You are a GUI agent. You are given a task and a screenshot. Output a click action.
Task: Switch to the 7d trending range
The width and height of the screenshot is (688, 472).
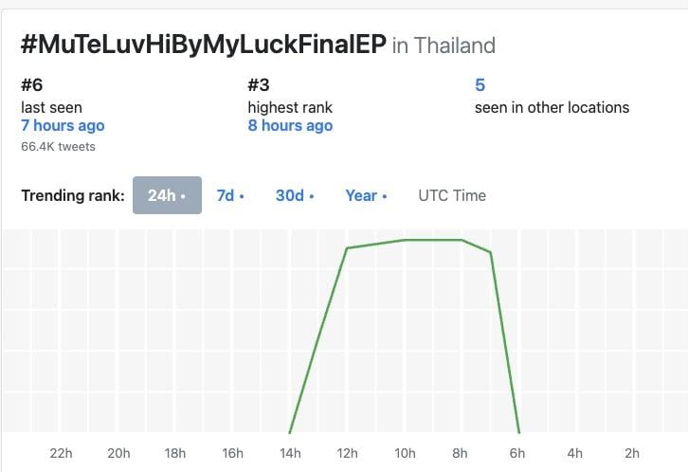230,195
